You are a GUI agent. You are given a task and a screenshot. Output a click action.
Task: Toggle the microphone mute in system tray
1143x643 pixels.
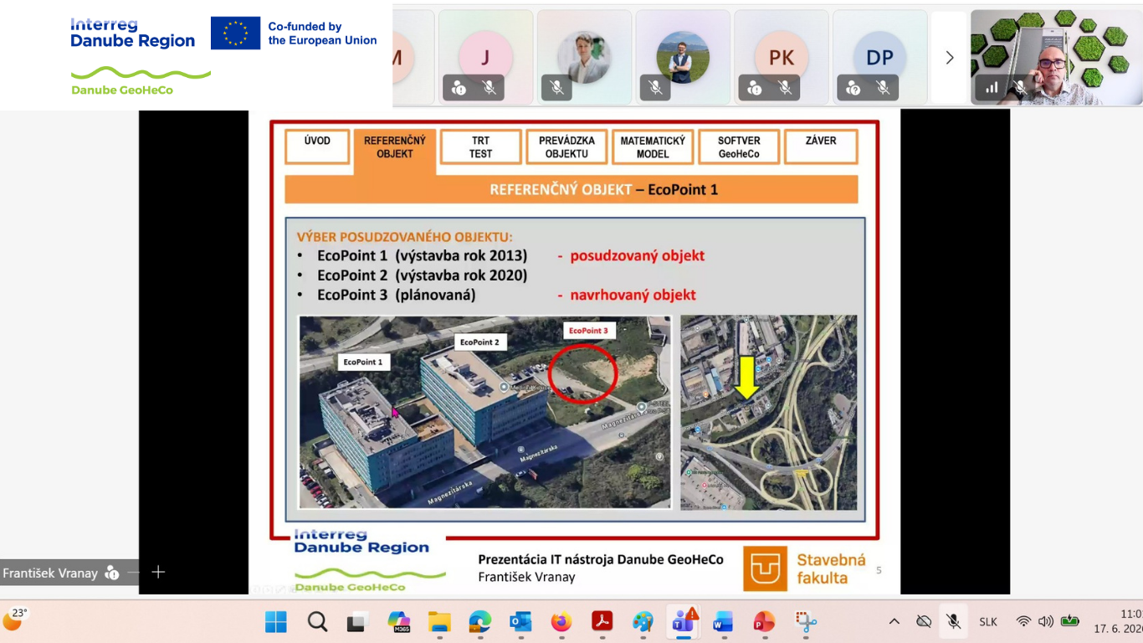(953, 621)
